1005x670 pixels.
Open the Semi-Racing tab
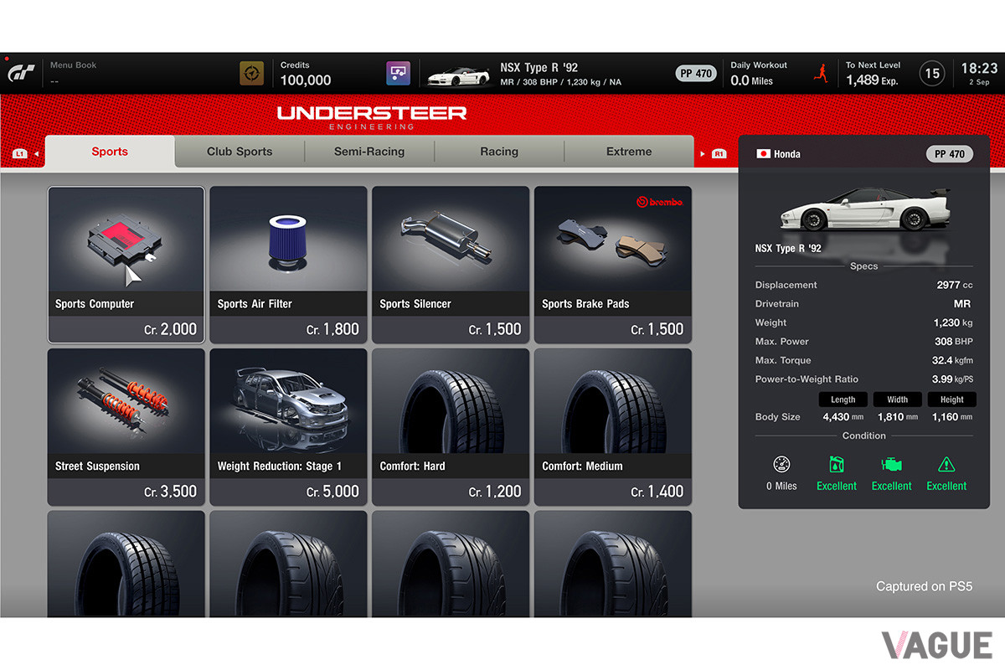tap(369, 152)
